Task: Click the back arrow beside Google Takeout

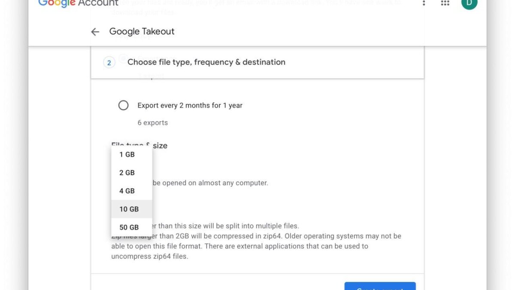Action: coord(95,31)
